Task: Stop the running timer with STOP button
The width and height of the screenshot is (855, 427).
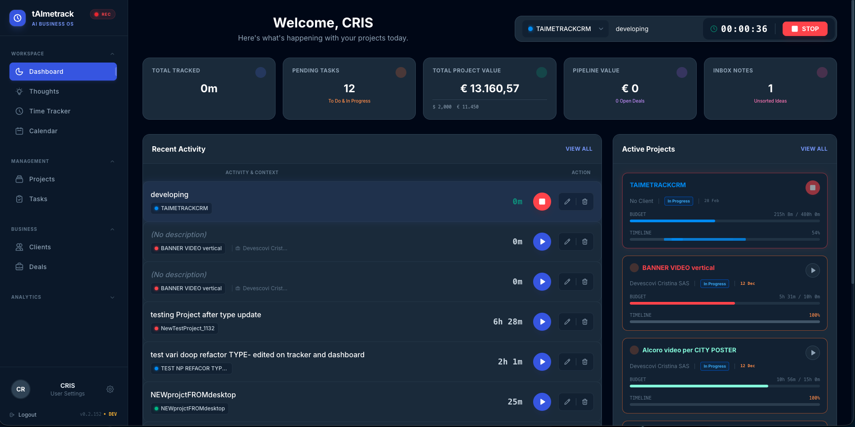Action: [x=805, y=29]
